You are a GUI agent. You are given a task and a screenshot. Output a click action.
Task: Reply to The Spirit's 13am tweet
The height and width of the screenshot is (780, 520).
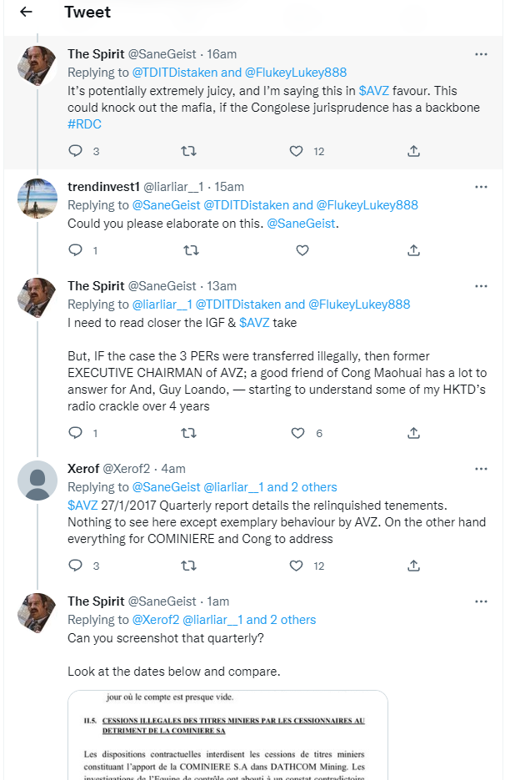(75, 433)
